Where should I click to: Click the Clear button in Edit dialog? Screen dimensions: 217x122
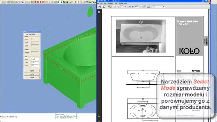[x=32, y=74]
